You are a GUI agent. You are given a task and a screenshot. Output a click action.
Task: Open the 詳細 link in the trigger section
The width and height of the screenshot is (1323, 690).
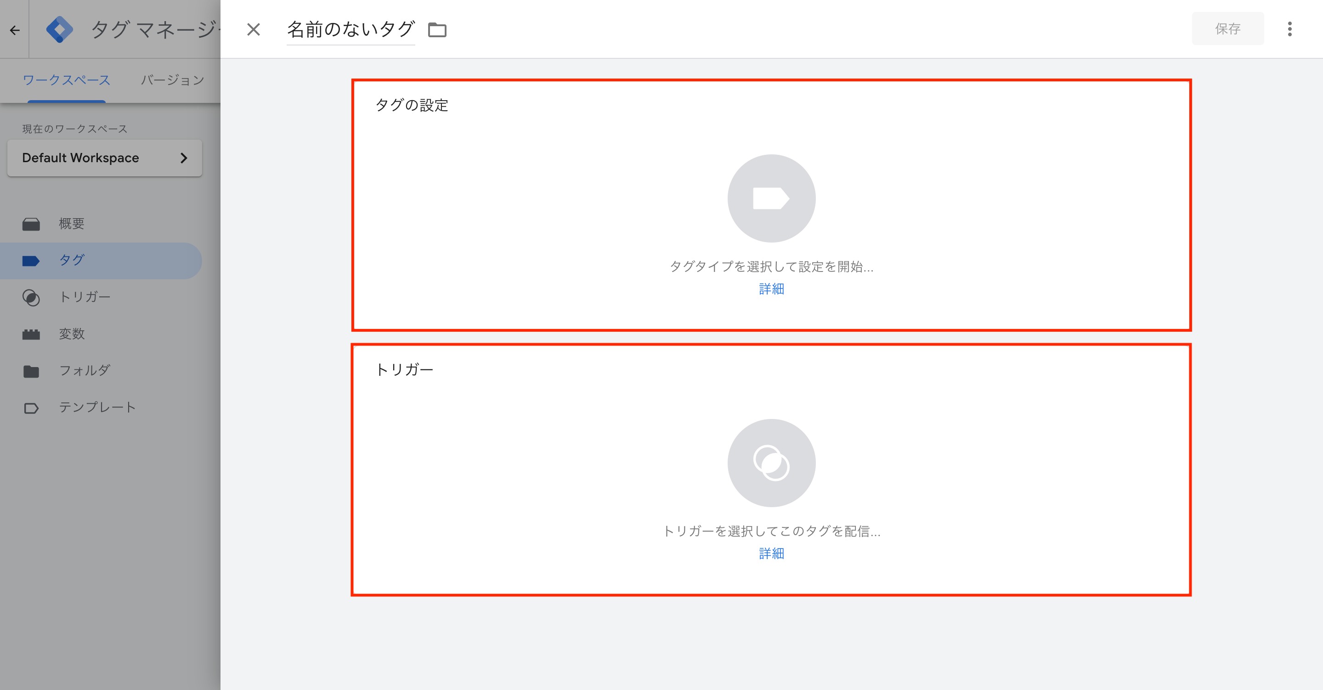[771, 554]
